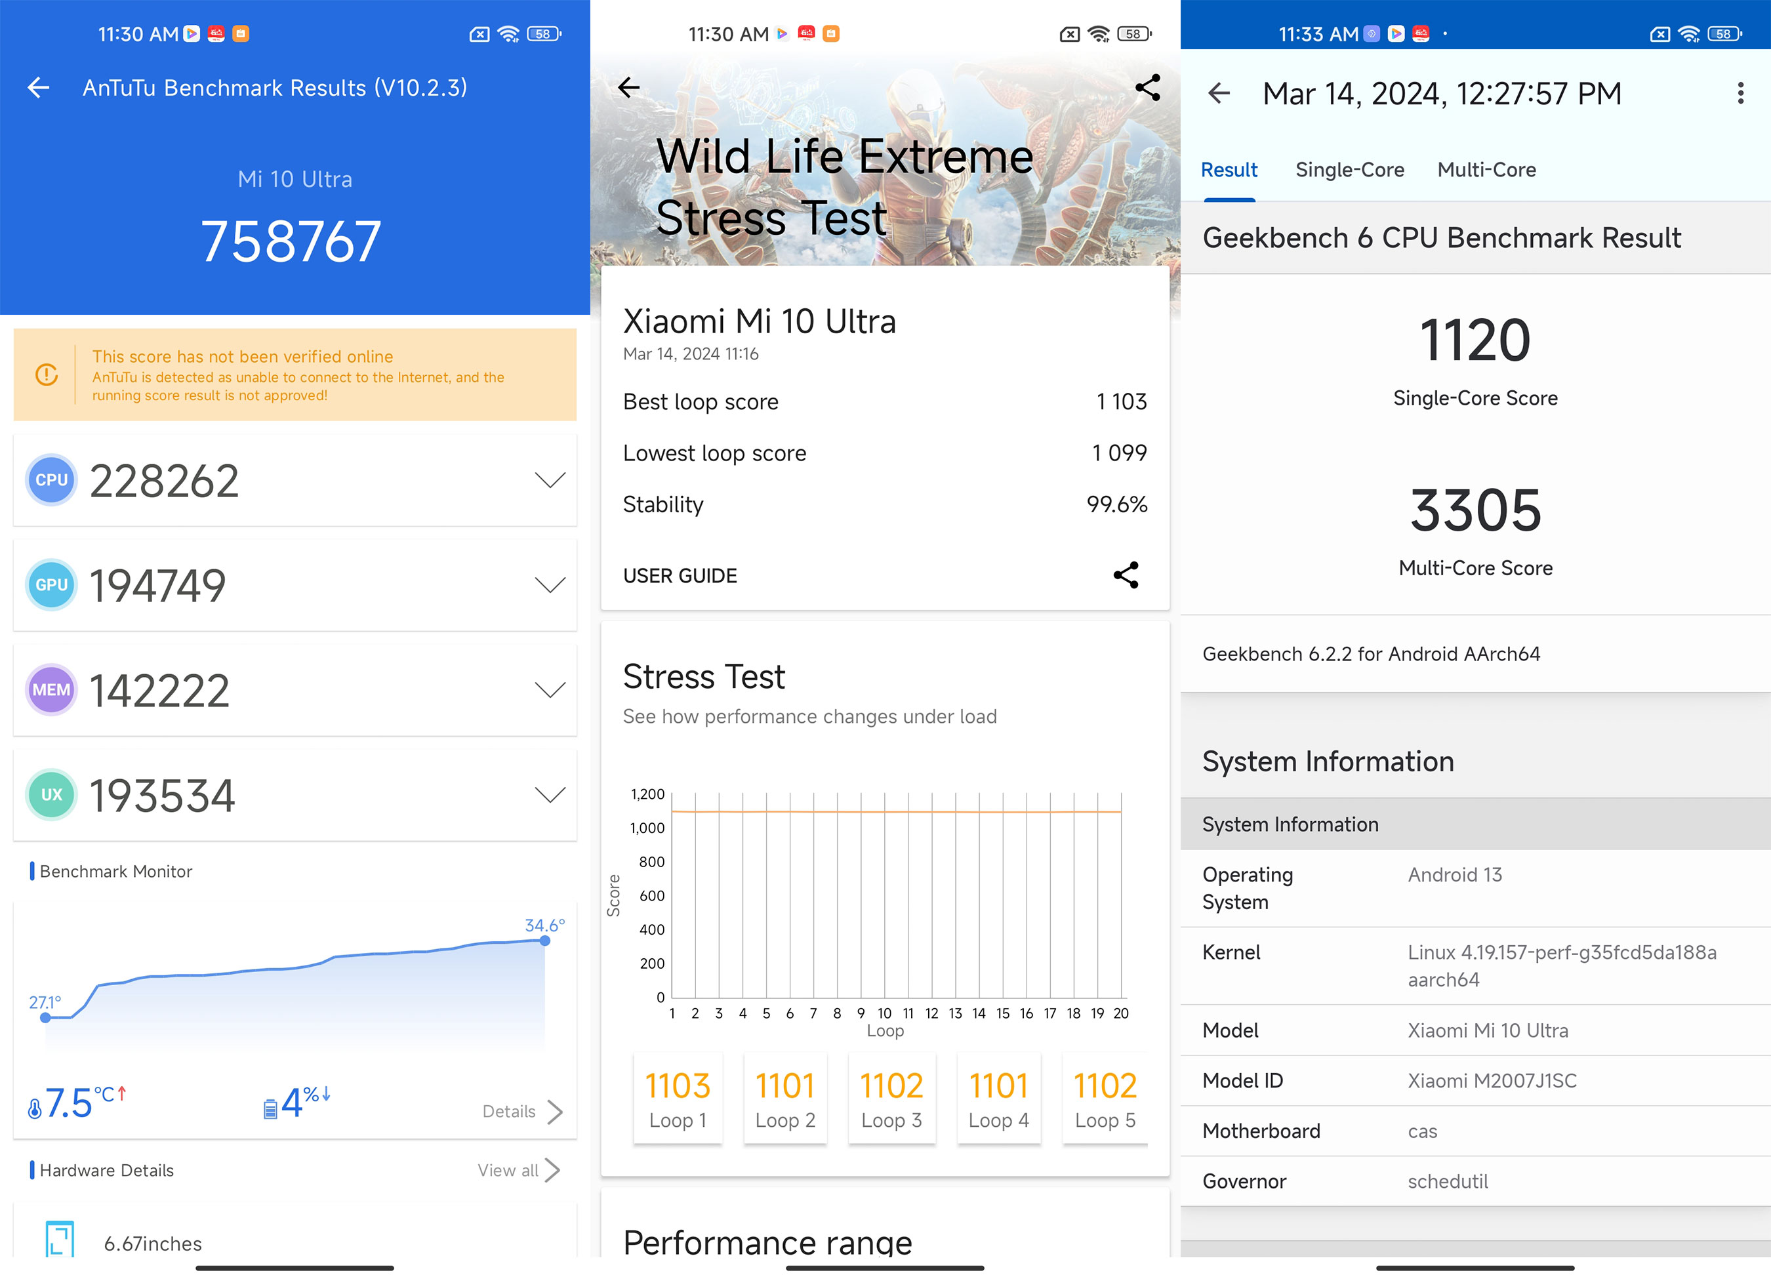This screenshot has width=1771, height=1279.
Task: Go back from Wild Life Extreme Stress Test
Action: coord(628,87)
